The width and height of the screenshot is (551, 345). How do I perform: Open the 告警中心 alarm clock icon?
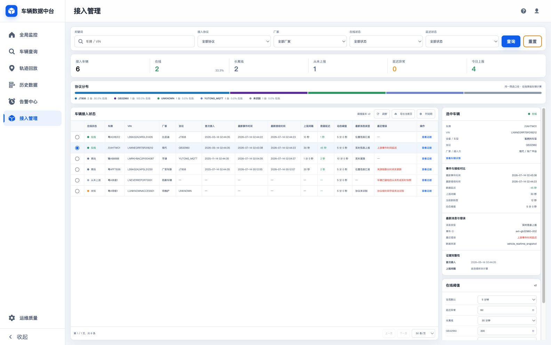pos(12,102)
